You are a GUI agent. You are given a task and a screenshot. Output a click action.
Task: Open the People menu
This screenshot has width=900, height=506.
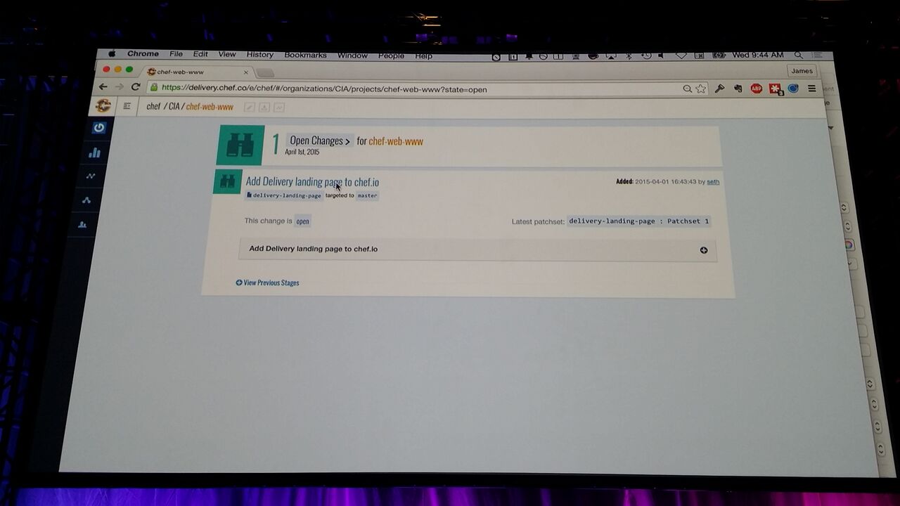coord(391,56)
